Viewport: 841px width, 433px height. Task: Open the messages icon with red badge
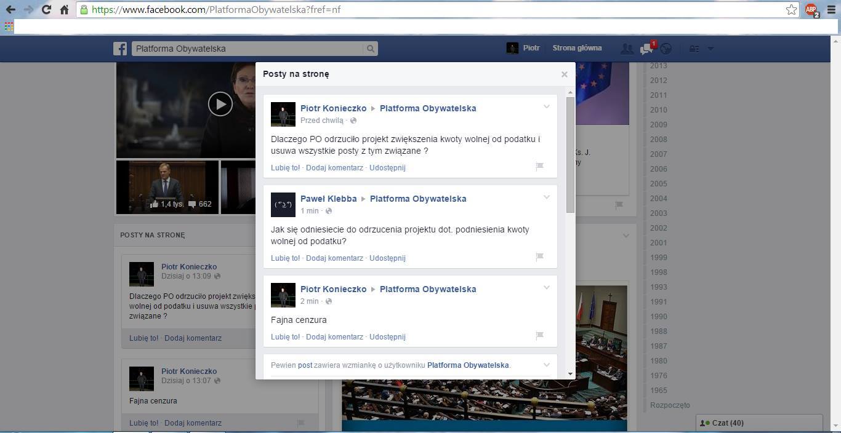[x=646, y=49]
